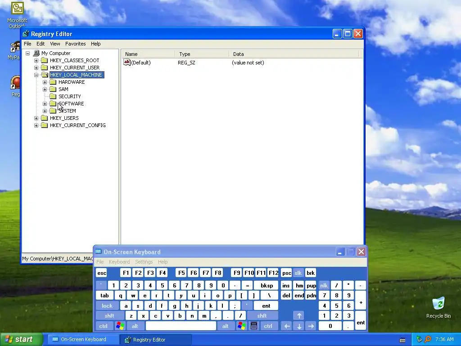Toggle the right alt key
Image resolution: width=461 pixels, height=346 pixels.
pos(225,326)
